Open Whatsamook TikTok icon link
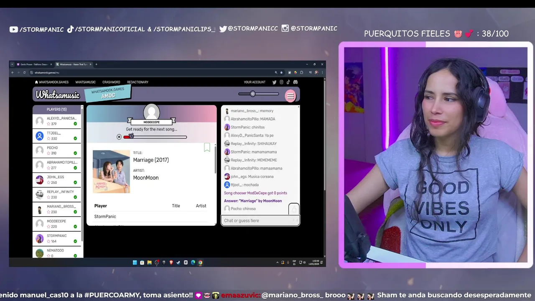535x301 pixels. coord(288,82)
